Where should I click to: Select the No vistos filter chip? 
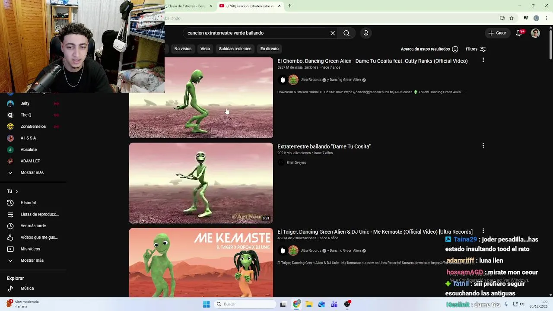[x=183, y=49]
